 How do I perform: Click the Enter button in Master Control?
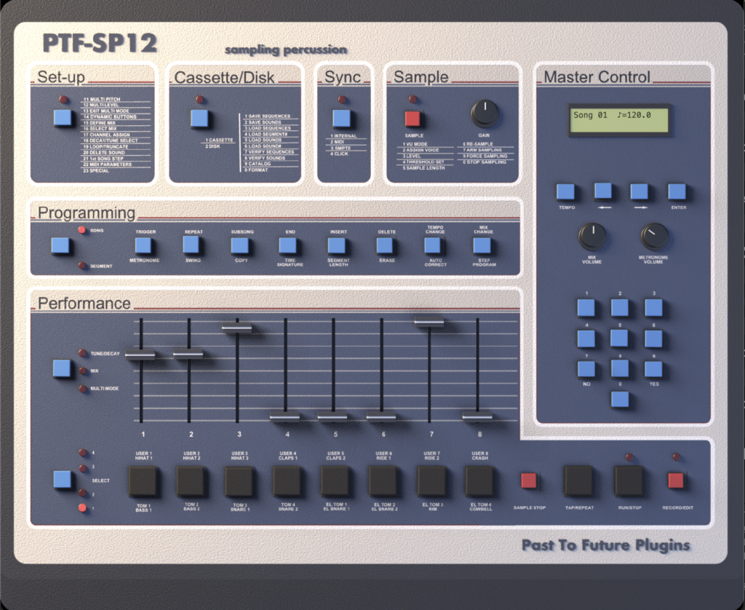(x=677, y=191)
